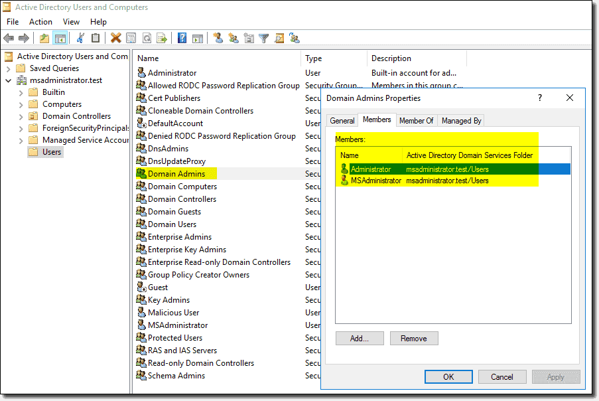Viewport: 599px width, 401px height.
Task: Select Malicious User in the object list
Action: click(173, 313)
